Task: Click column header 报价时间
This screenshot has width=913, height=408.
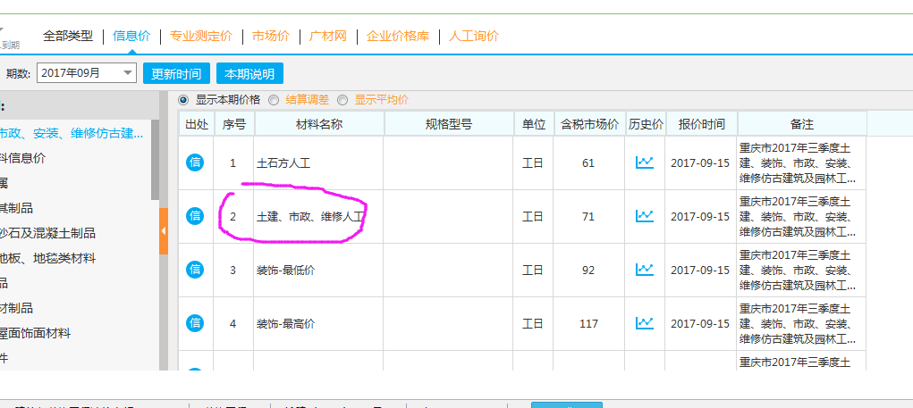Action: (702, 124)
